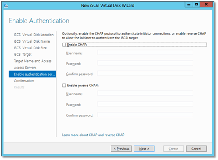Image resolution: width=218 pixels, height=160 pixels.
Task: Click the Previous button
Action: coord(121,148)
